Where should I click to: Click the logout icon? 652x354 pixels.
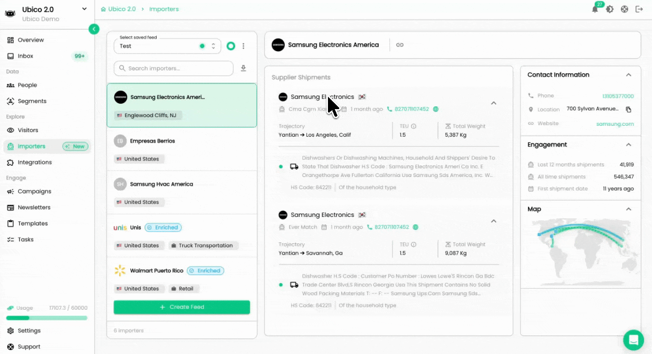tap(639, 9)
